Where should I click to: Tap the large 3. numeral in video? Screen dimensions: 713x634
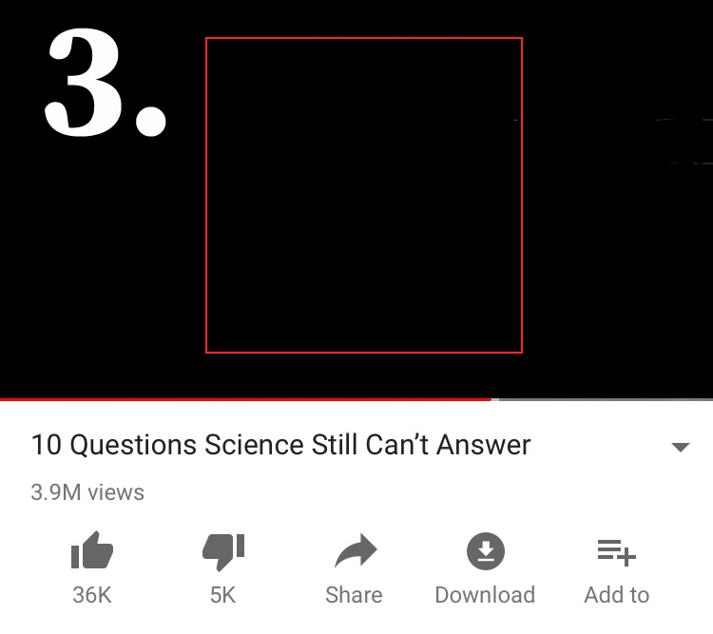click(x=106, y=82)
